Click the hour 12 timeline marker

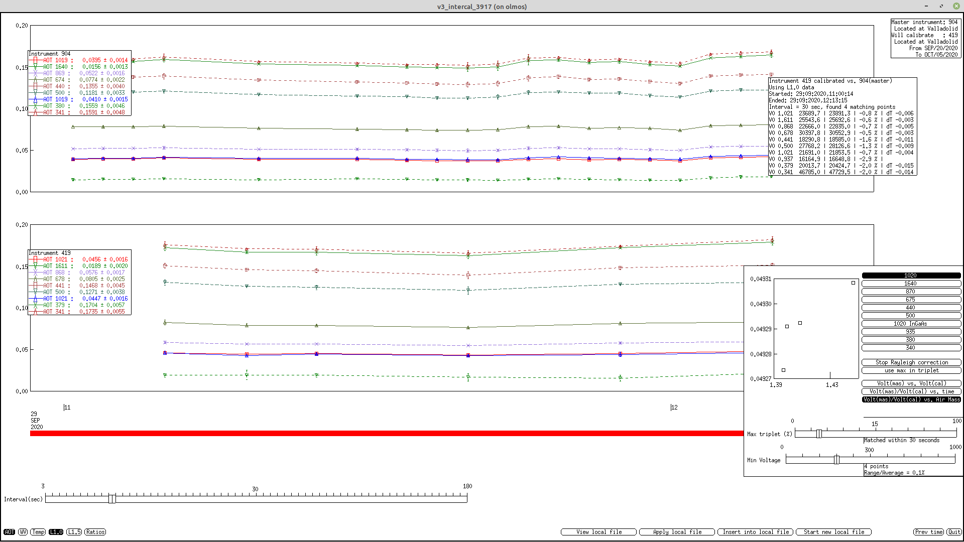point(674,408)
